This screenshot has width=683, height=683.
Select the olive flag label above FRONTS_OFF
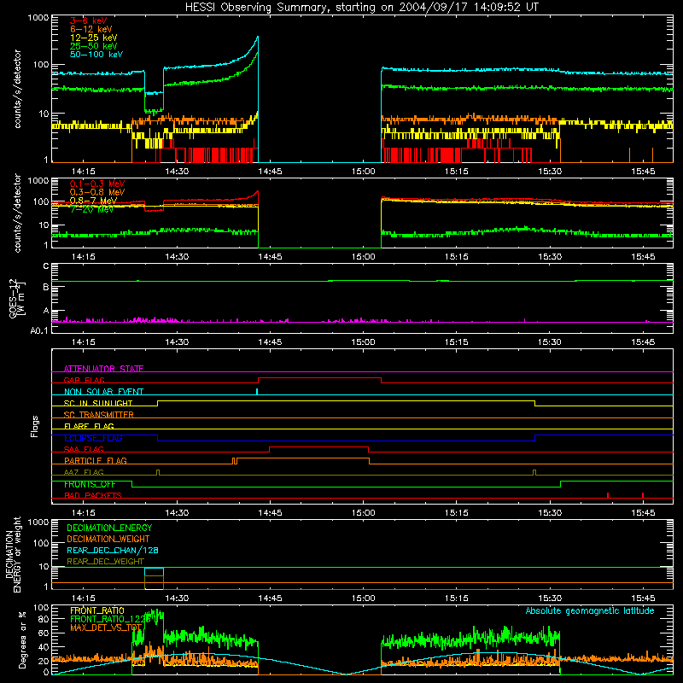tap(84, 472)
